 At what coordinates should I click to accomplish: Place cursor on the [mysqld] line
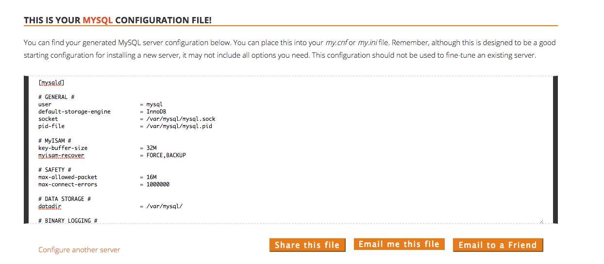click(x=51, y=82)
